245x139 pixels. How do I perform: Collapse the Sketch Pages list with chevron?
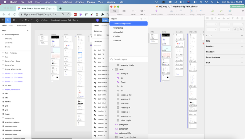point(145,19)
